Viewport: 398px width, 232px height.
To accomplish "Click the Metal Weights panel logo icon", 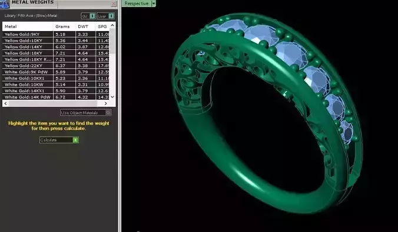I will tap(5, 4).
